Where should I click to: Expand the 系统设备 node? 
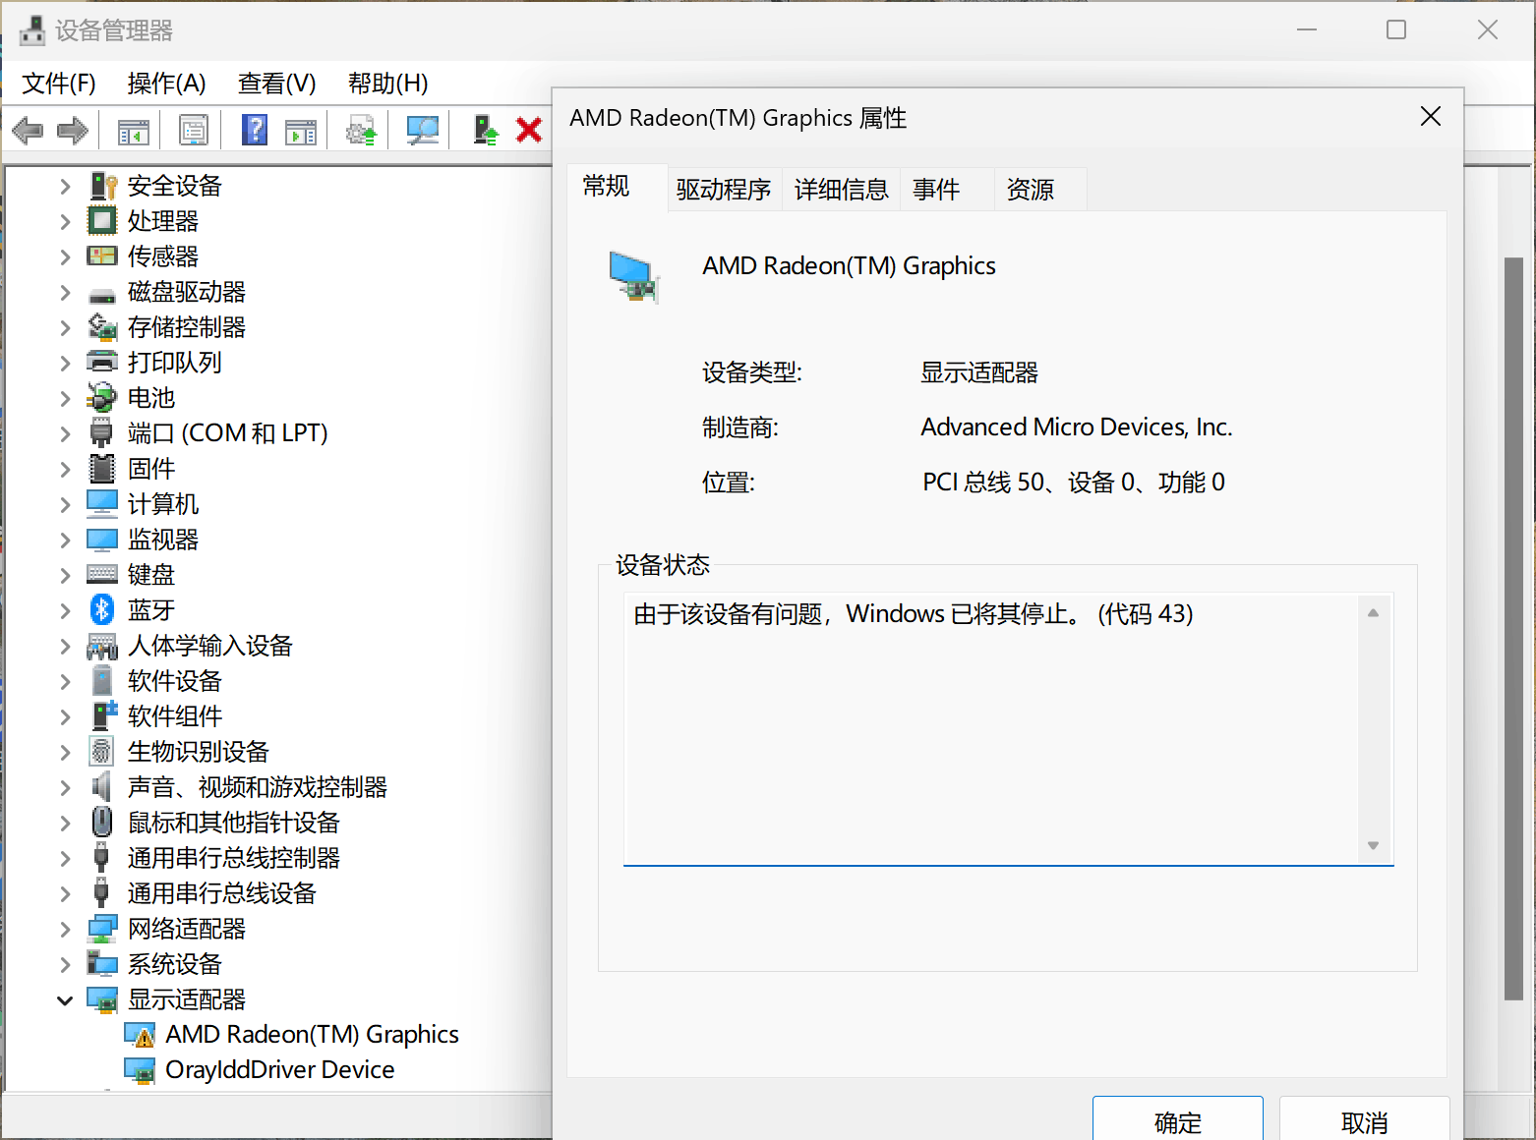(x=65, y=964)
